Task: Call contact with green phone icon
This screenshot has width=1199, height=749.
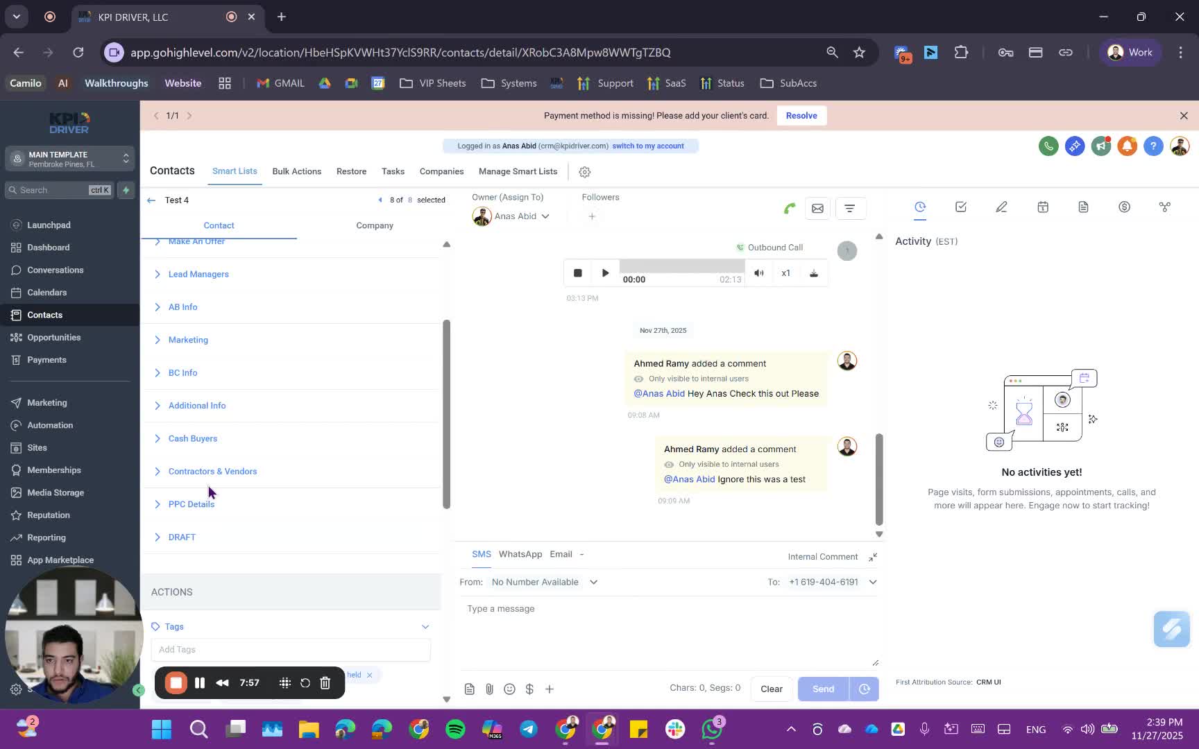Action: click(x=790, y=208)
